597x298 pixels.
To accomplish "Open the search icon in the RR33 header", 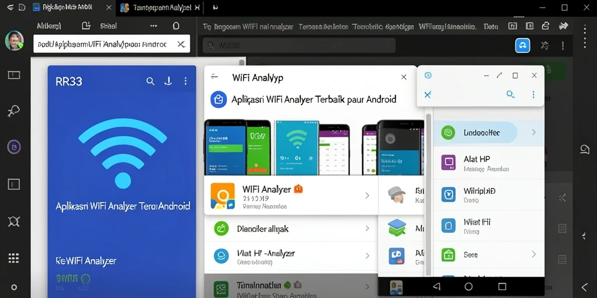I will [x=150, y=81].
